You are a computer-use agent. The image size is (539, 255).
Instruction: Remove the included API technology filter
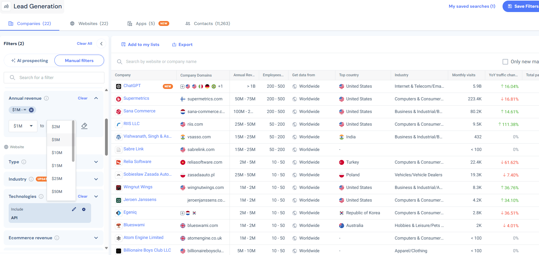(x=84, y=209)
